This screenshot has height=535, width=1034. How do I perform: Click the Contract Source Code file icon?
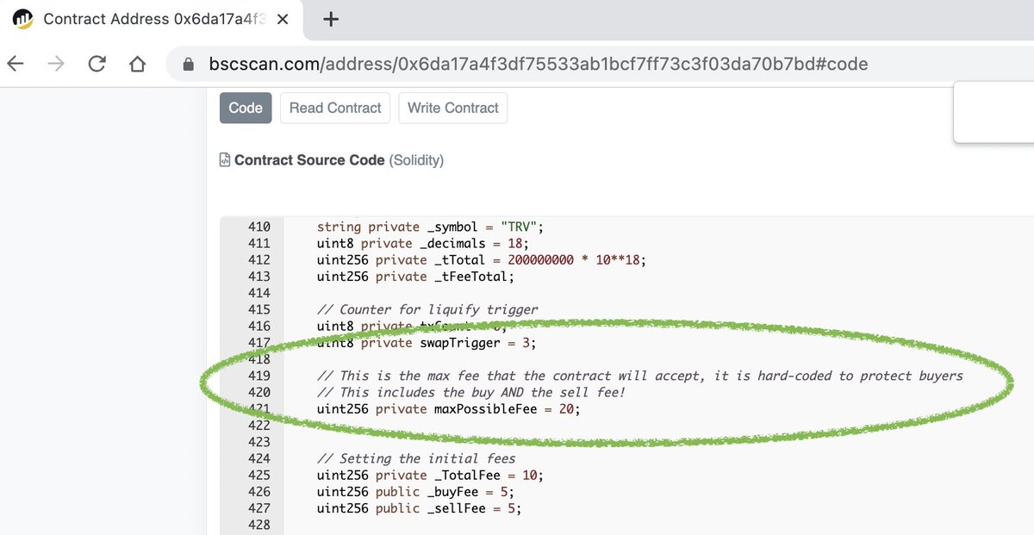coord(225,160)
